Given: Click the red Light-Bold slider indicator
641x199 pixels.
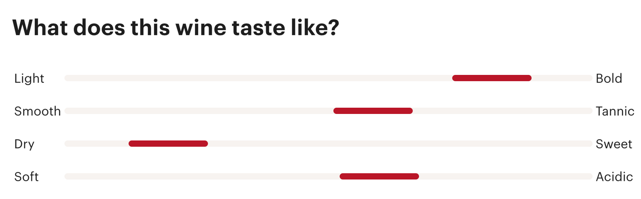Looking at the screenshot, I should pyautogui.click(x=492, y=78).
